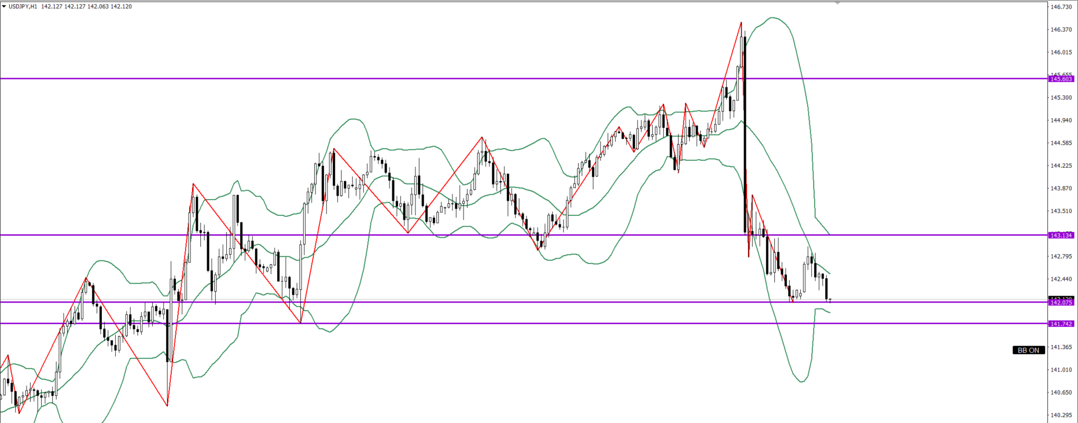Click the 143.510 price scale label

[1061, 211]
